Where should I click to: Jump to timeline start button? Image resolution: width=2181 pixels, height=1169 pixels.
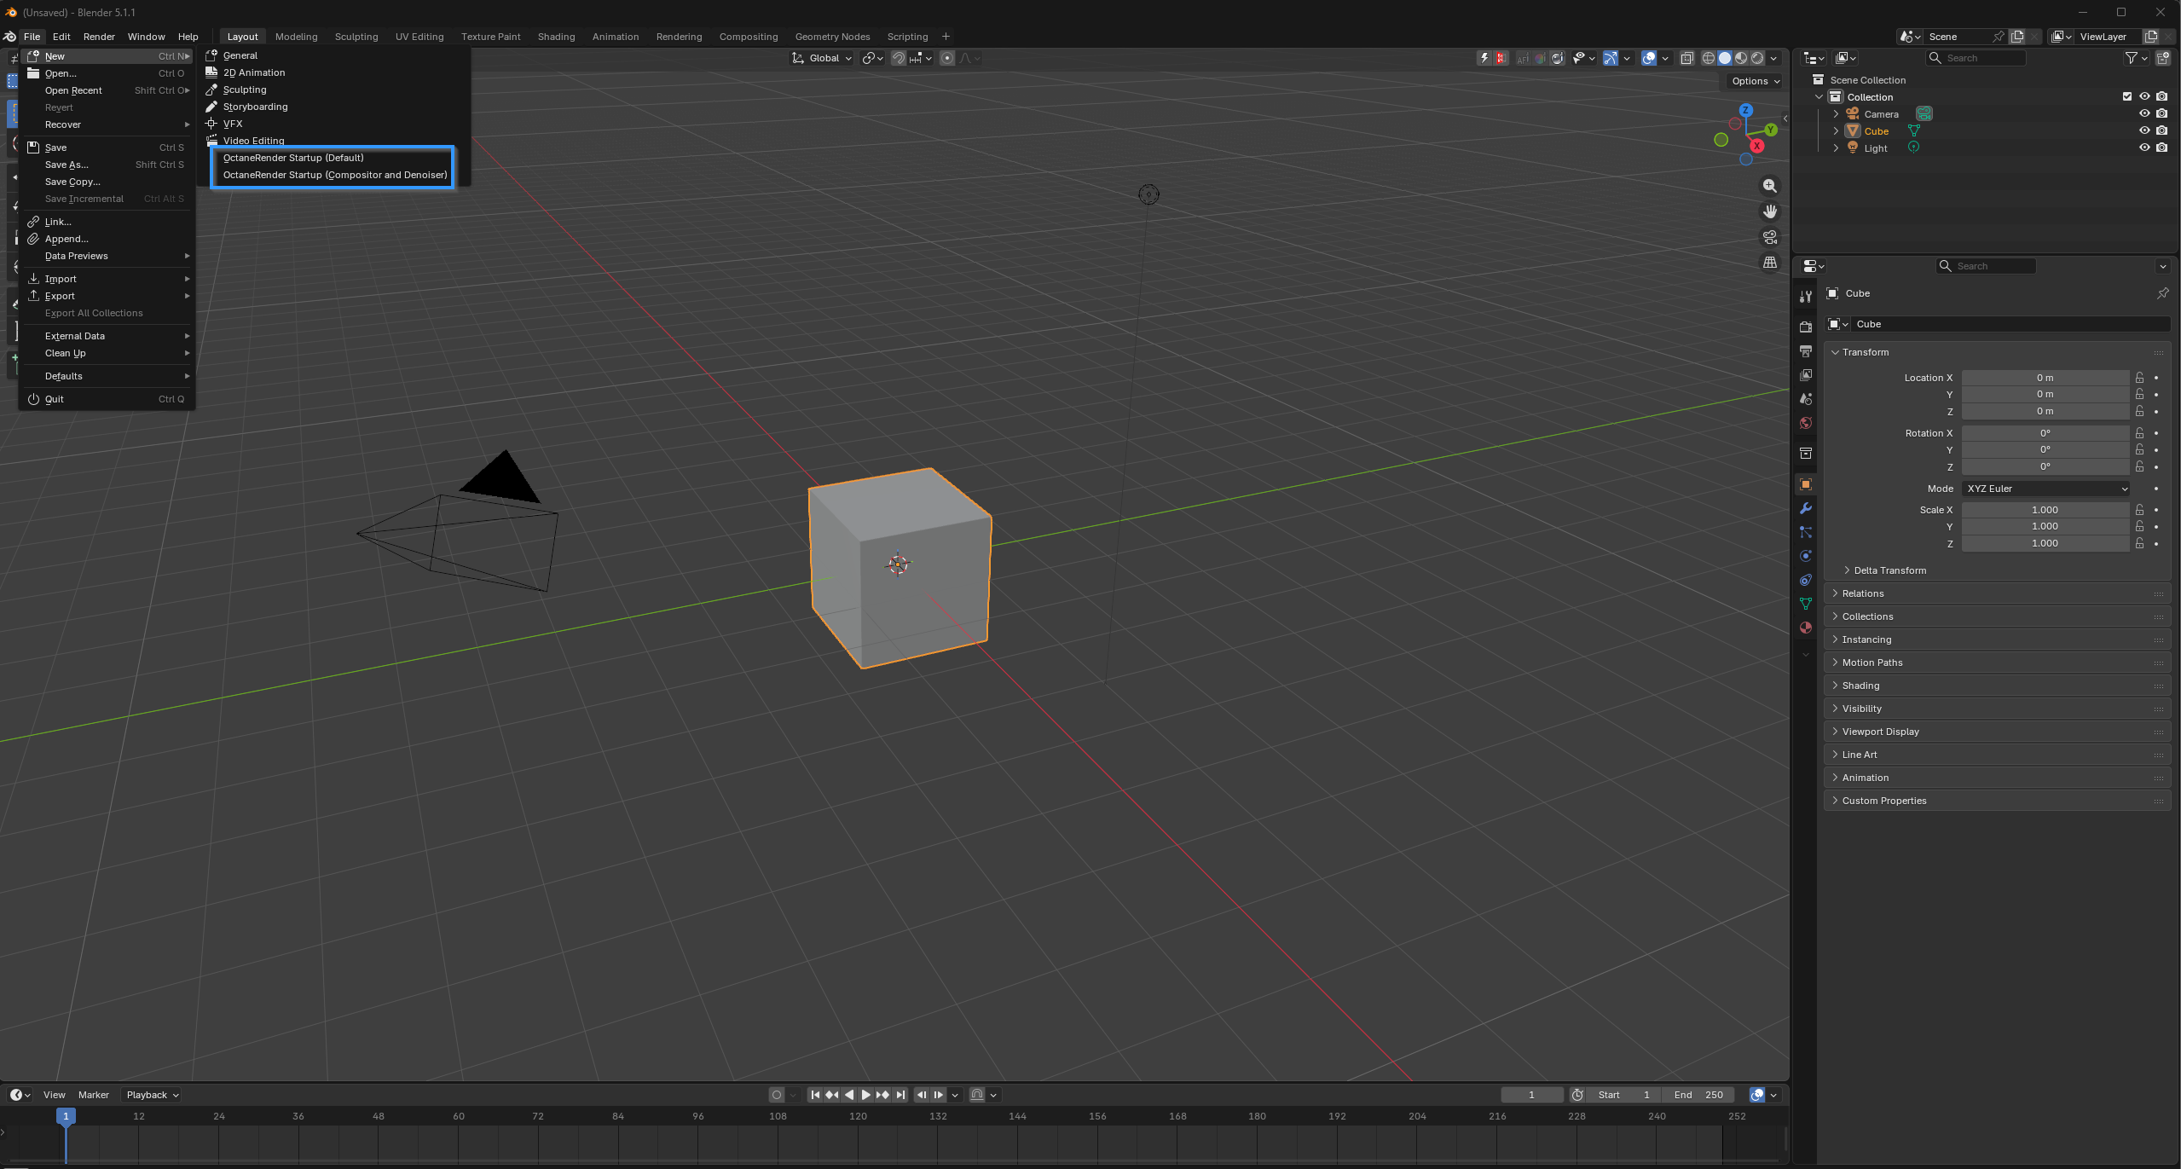pos(815,1095)
